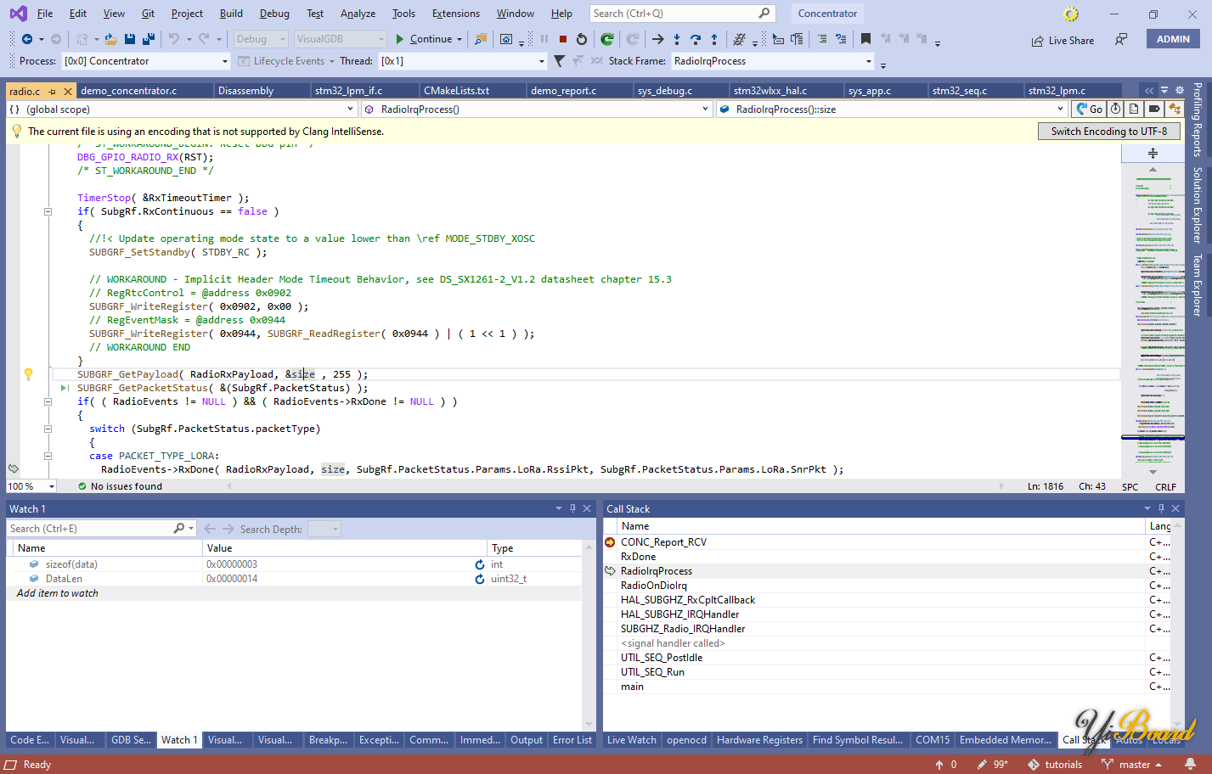Viewport: 1212px width, 774px height.
Task: Refresh the DataLen watch value
Action: tap(480, 579)
